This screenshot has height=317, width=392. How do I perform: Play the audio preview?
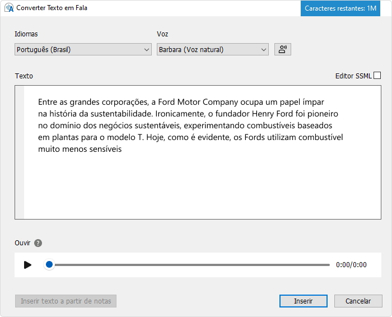tap(27, 265)
